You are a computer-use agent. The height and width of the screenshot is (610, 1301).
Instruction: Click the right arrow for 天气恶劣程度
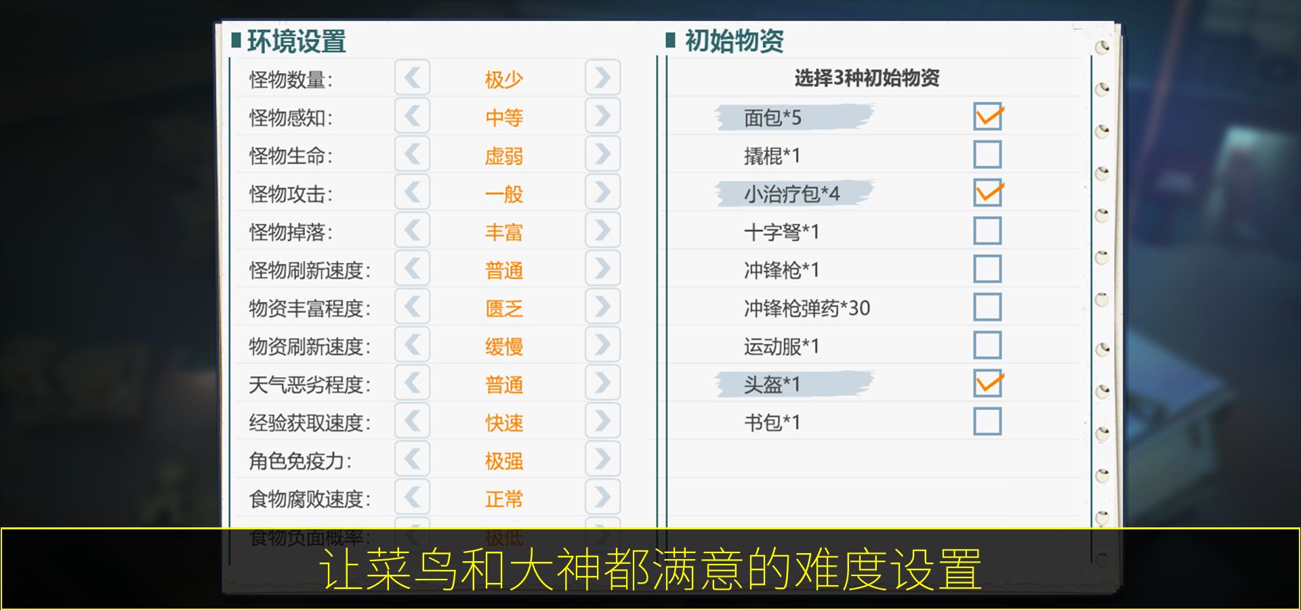point(602,384)
